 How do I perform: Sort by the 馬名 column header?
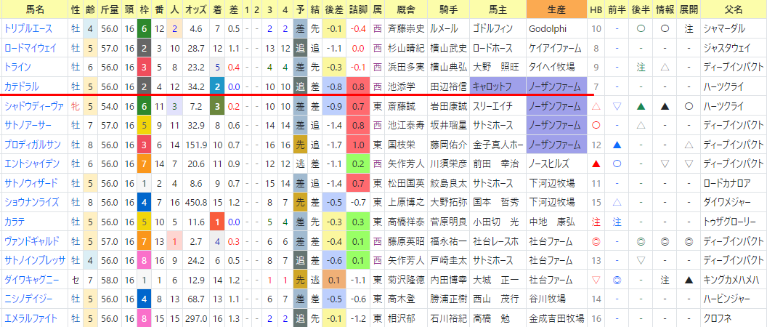click(34, 9)
